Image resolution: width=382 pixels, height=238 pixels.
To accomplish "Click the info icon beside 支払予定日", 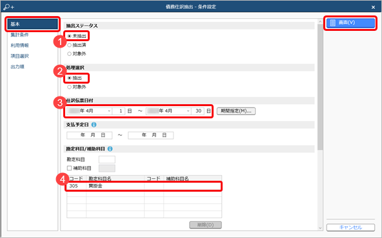I will coord(94,125).
